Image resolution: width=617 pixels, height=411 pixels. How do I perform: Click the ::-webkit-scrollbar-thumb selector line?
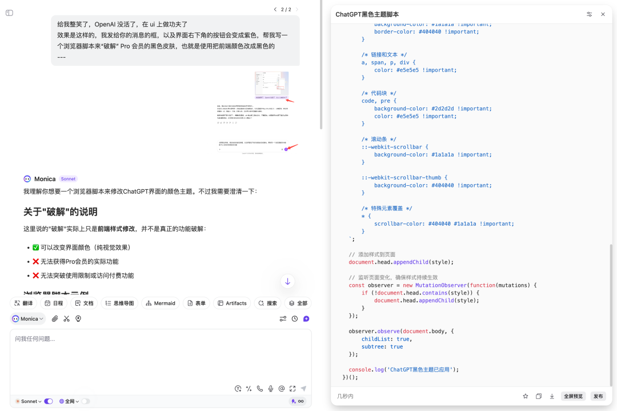[404, 178]
